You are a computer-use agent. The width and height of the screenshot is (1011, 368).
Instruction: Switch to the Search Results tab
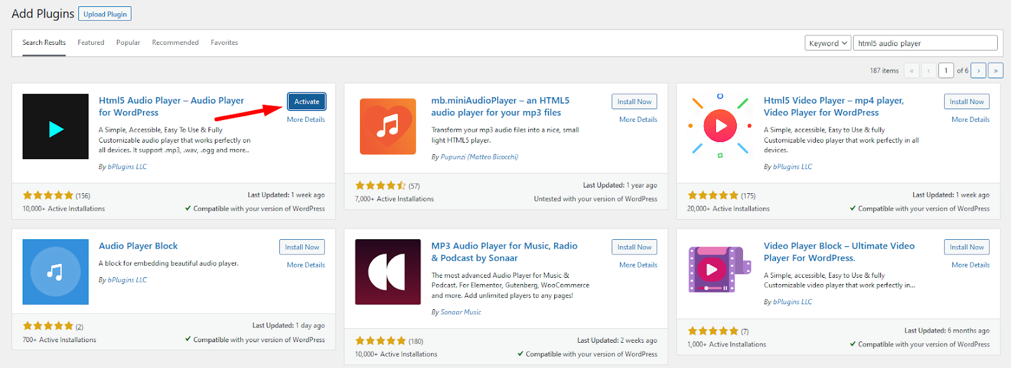44,43
